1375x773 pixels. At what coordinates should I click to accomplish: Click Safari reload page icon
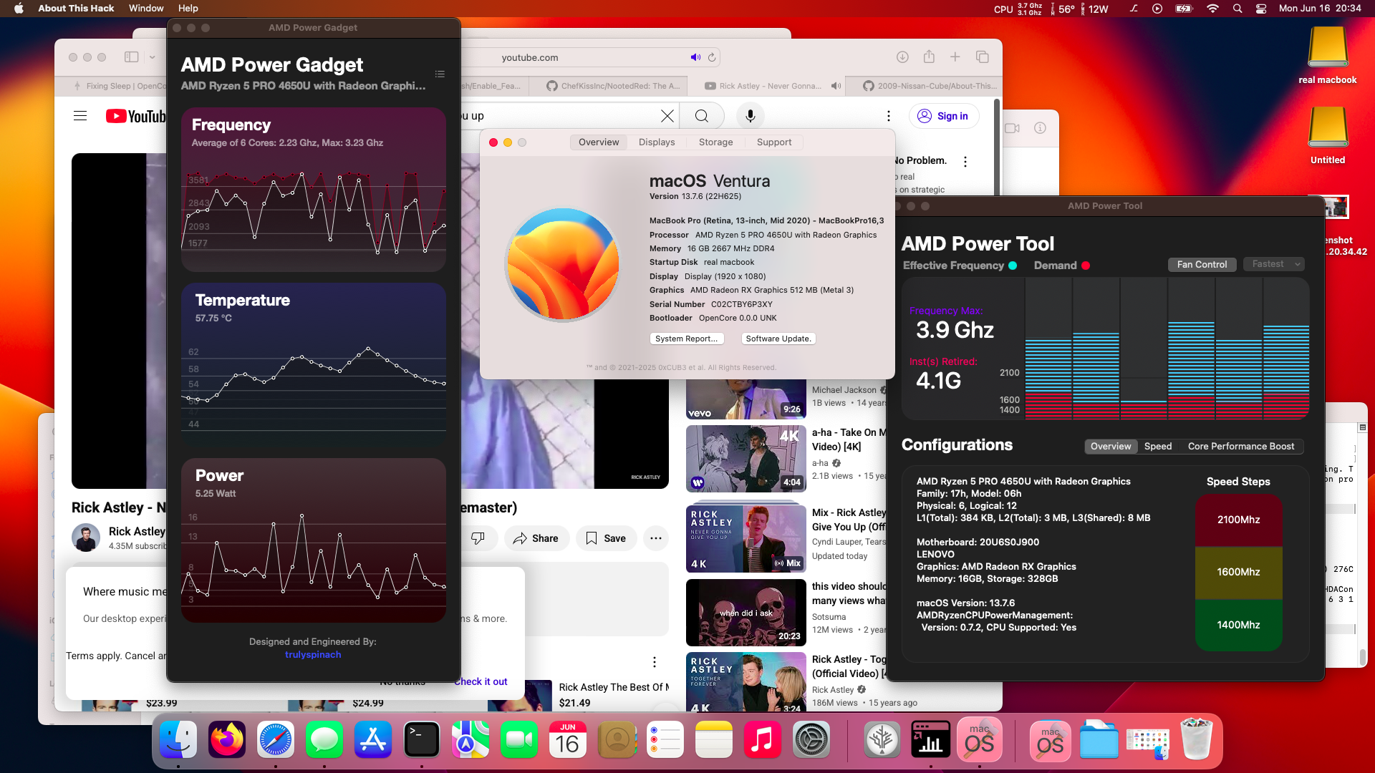coord(712,57)
